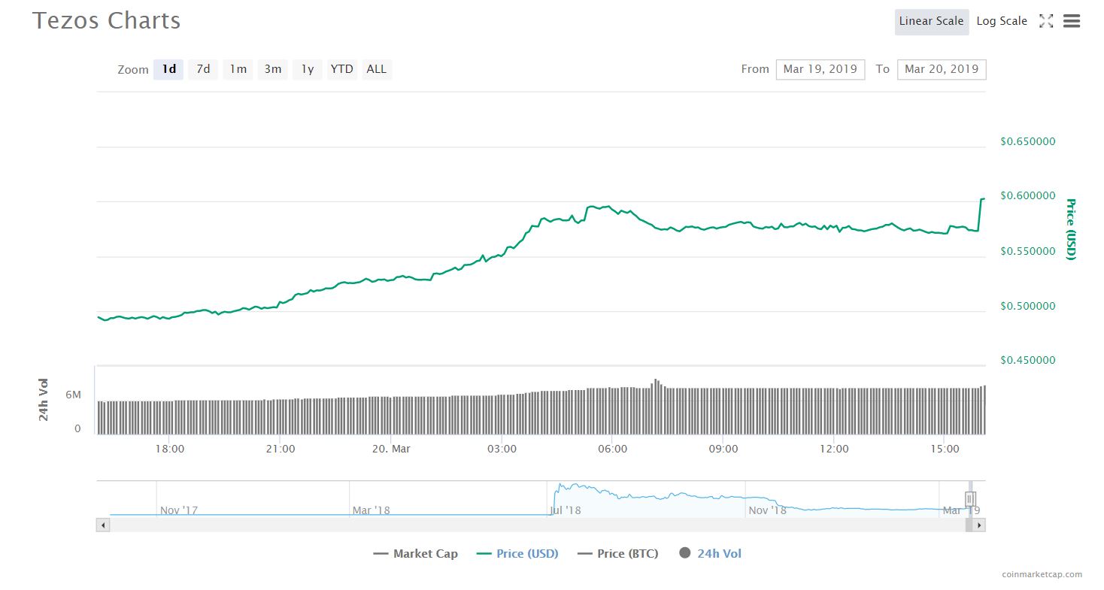The height and width of the screenshot is (590, 1104).
Task: Click navigator scrollbar right arrow
Action: click(x=979, y=525)
